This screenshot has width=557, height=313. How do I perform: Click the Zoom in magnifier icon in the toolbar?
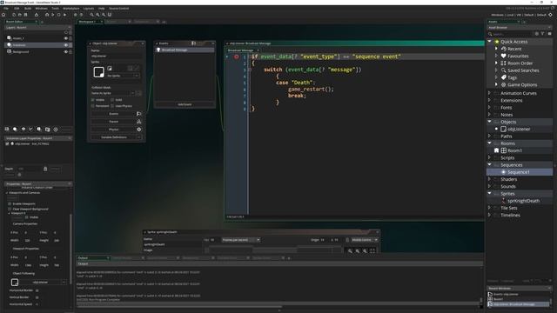tap(97, 15)
